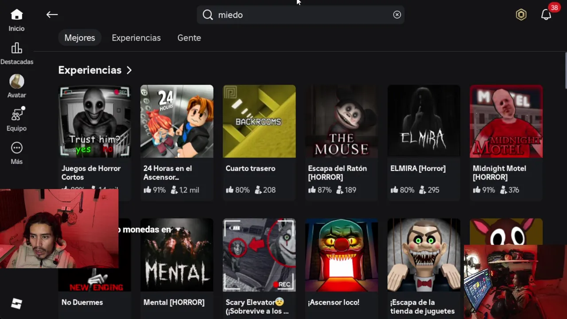Go back with the left arrow
The width and height of the screenshot is (567, 319).
(52, 15)
